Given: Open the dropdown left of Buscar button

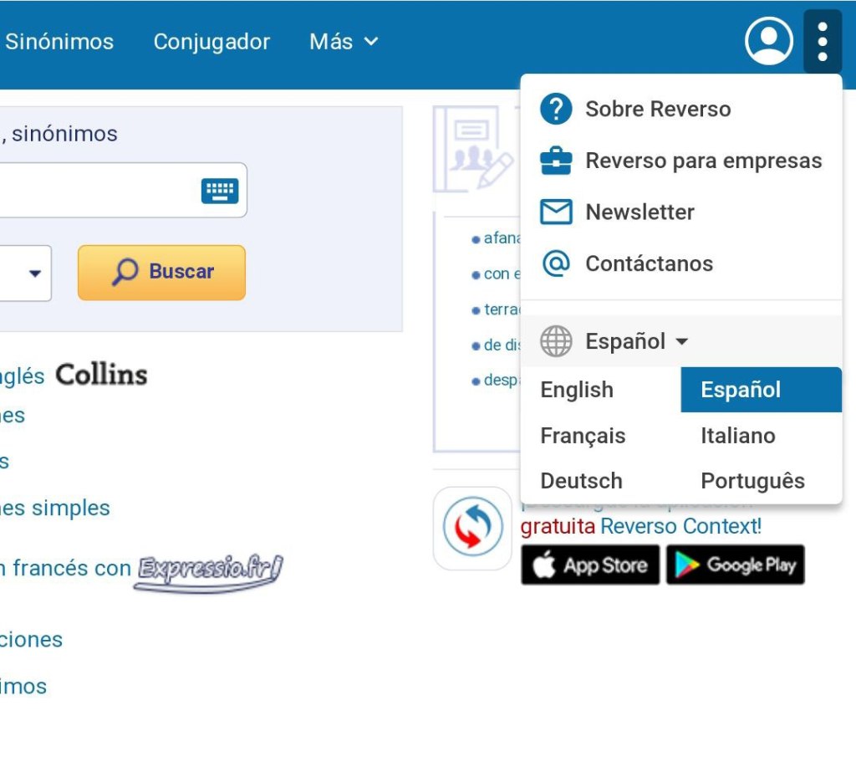Looking at the screenshot, I should [x=25, y=273].
